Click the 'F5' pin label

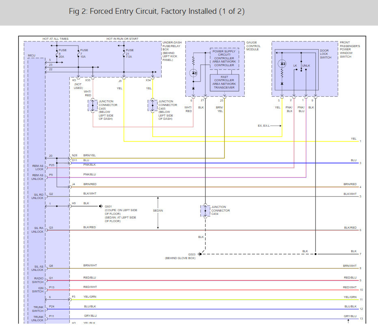pos(73,296)
